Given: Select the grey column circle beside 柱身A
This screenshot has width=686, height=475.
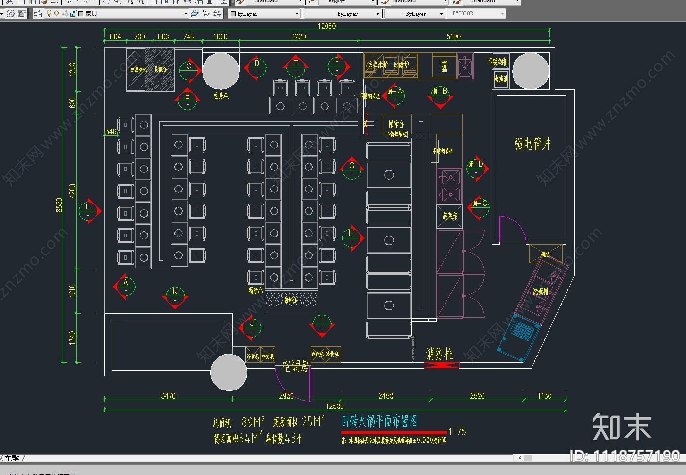Looking at the screenshot, I should tap(221, 71).
